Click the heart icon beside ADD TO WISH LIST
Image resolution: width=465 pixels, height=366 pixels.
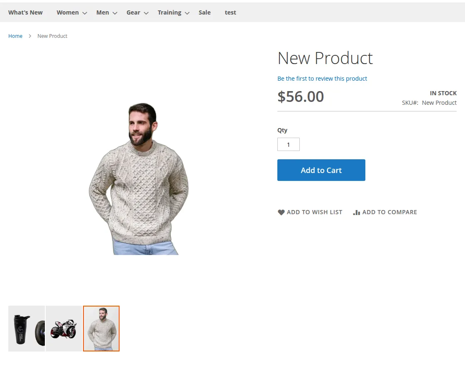(281, 212)
